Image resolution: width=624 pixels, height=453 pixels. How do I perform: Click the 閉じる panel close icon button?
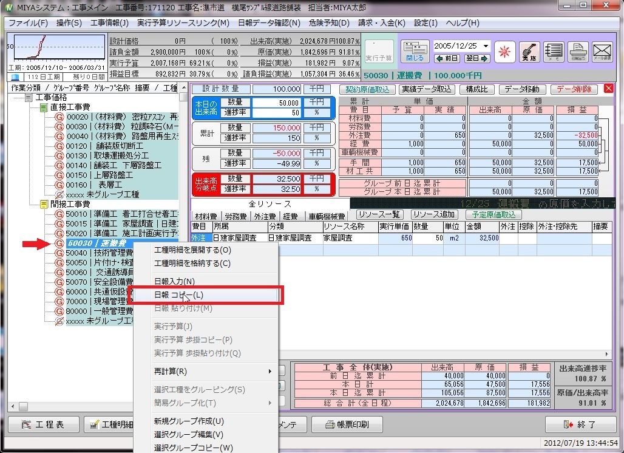(x=415, y=52)
